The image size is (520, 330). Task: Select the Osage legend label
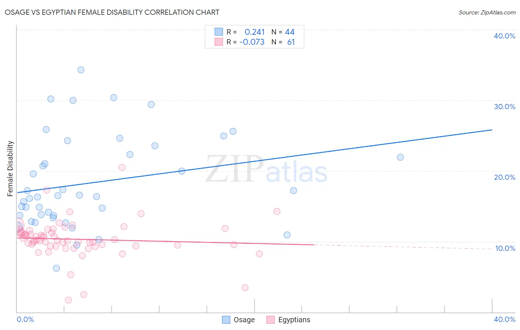point(244,320)
